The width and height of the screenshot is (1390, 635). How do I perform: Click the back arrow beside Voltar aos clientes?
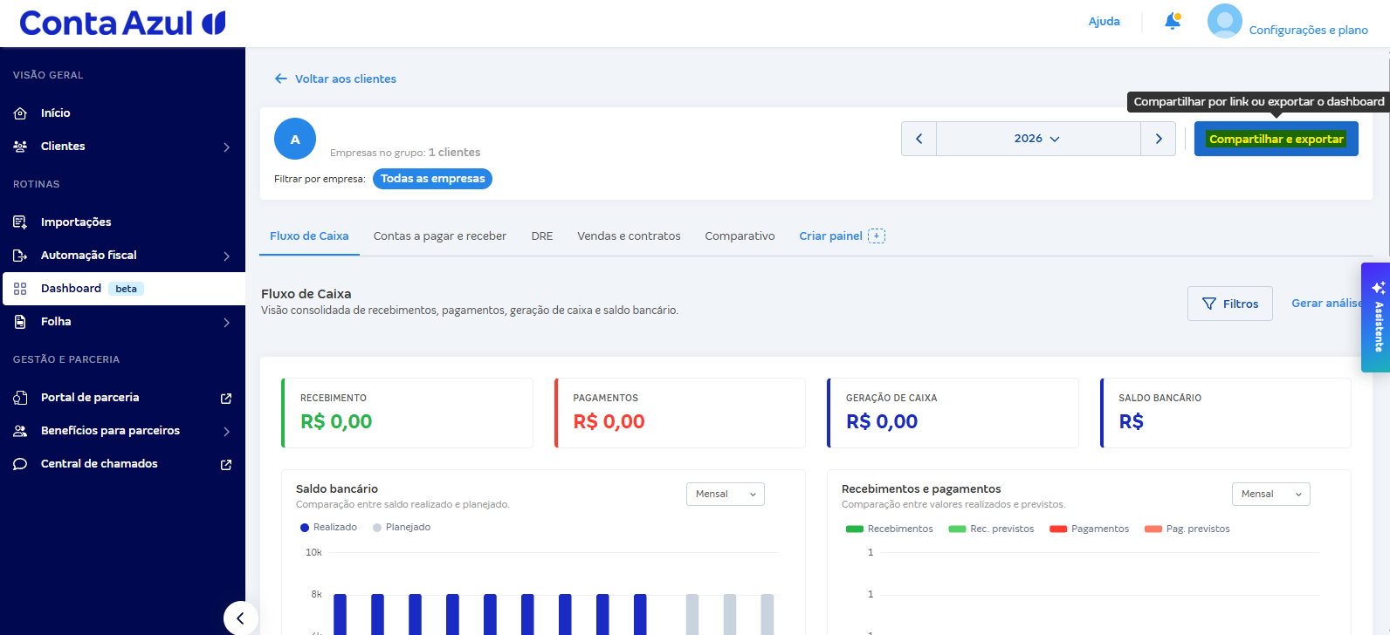(x=281, y=79)
